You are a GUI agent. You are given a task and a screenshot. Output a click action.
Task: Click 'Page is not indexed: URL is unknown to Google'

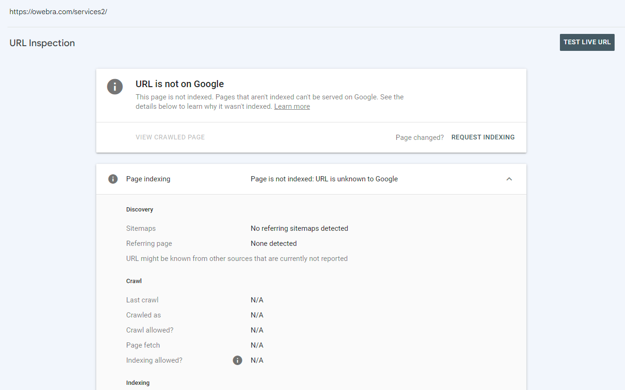[324, 179]
